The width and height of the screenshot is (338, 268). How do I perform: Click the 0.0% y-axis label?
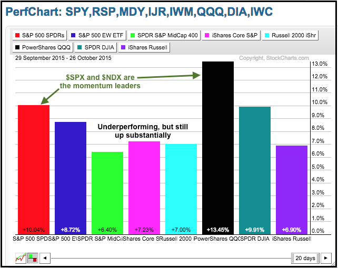(x=318, y=231)
